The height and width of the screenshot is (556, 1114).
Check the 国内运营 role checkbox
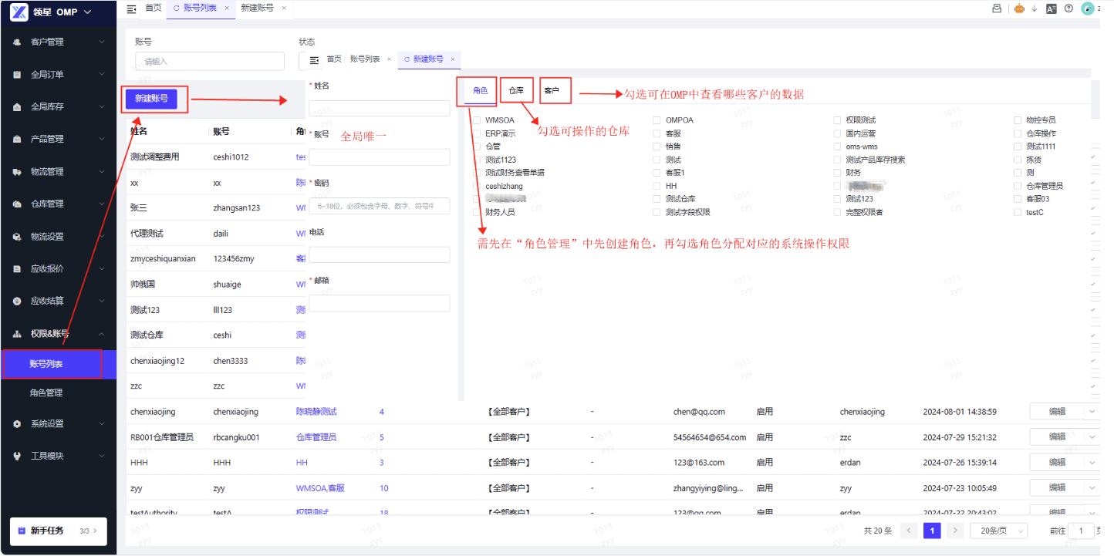(837, 133)
